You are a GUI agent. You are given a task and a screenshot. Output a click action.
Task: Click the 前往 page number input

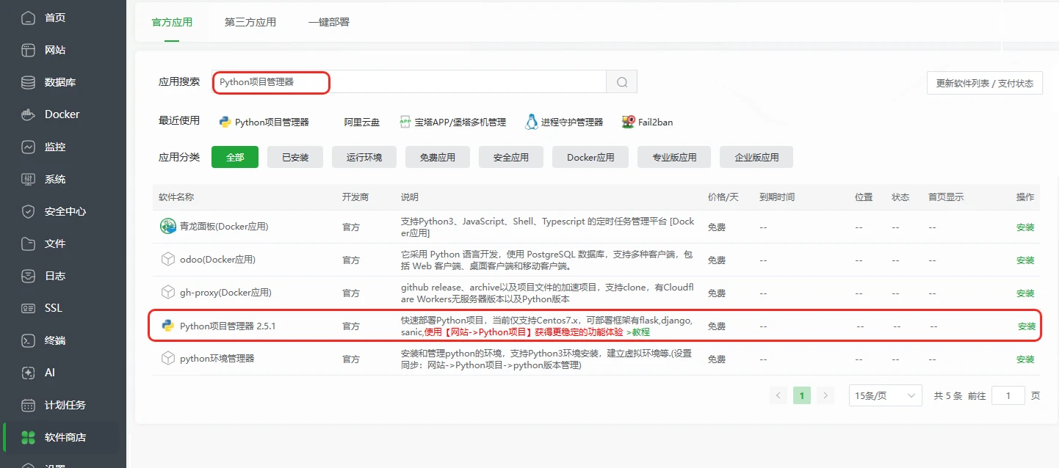1008,395
